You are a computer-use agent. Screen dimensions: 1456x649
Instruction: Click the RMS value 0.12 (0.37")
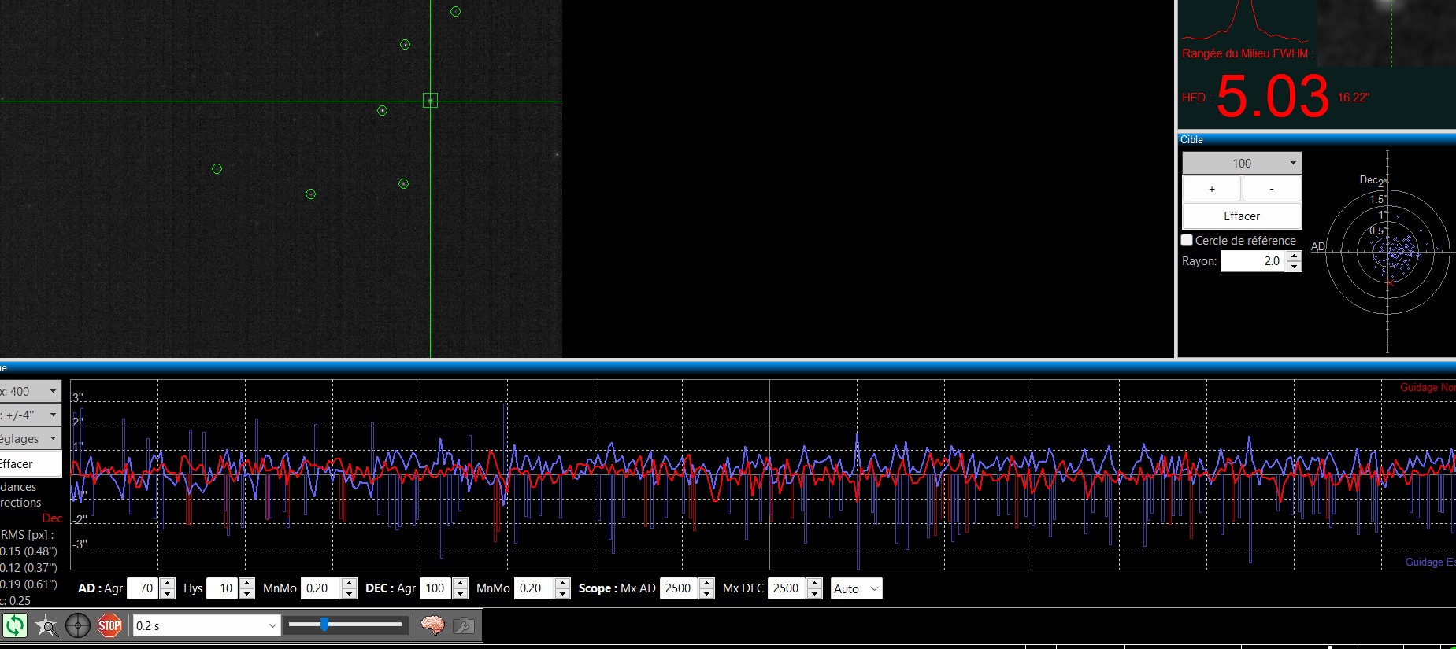29,568
